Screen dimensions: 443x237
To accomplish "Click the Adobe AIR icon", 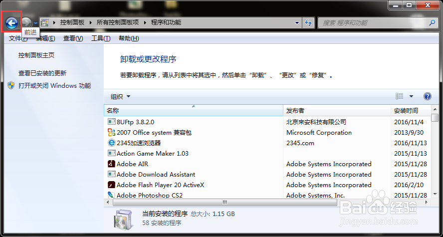I will pyautogui.click(x=112, y=164).
